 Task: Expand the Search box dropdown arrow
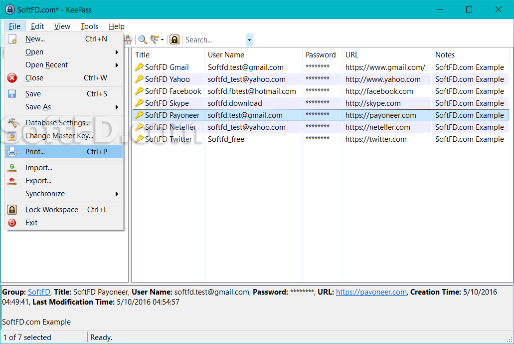tap(249, 40)
